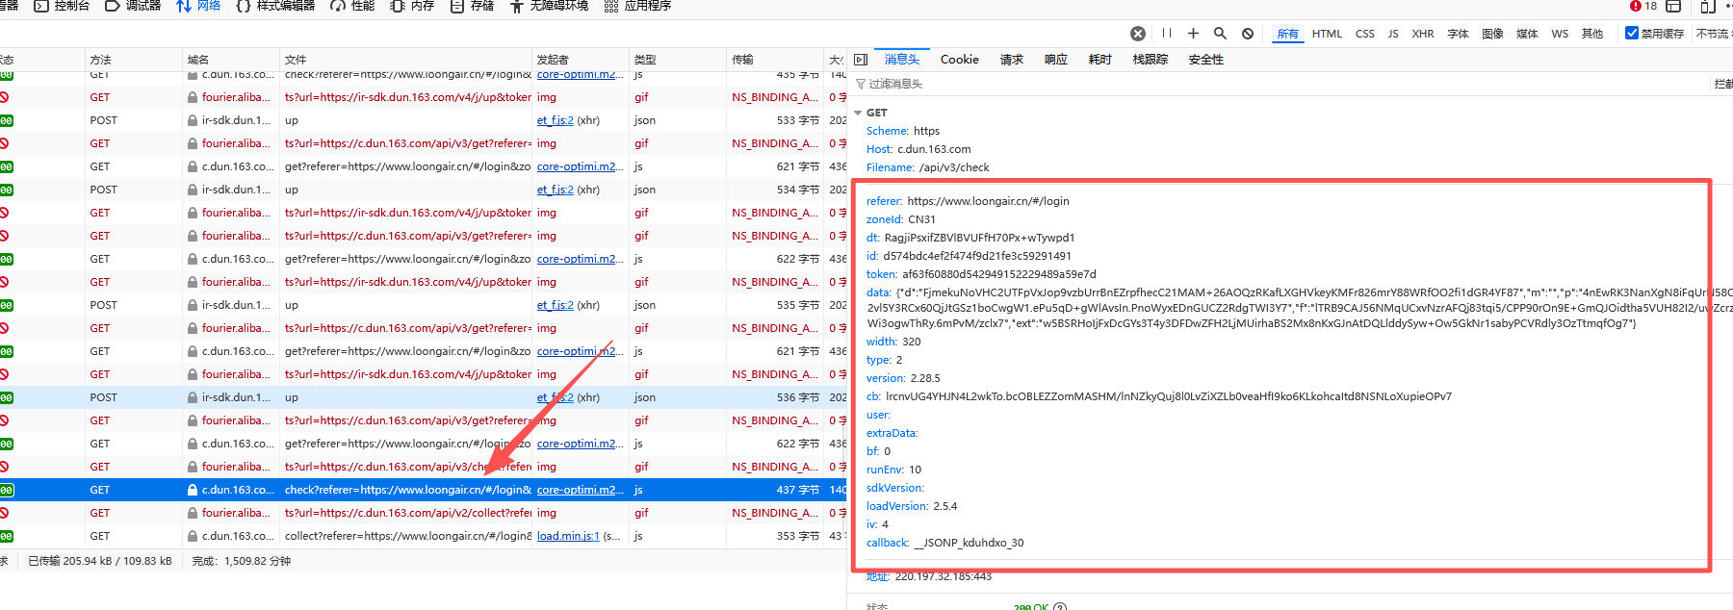Filter requests by 媒体 media
The height and width of the screenshot is (610, 1733).
[x=1527, y=34]
